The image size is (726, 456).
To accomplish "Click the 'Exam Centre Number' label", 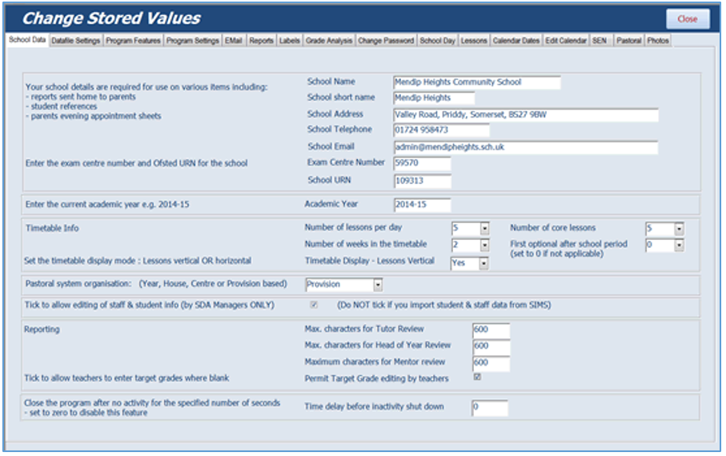I will click(346, 162).
